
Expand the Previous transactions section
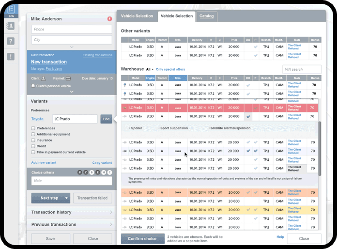(72, 224)
